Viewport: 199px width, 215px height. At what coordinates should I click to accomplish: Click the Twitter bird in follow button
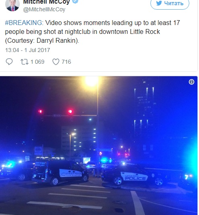tap(159, 3)
